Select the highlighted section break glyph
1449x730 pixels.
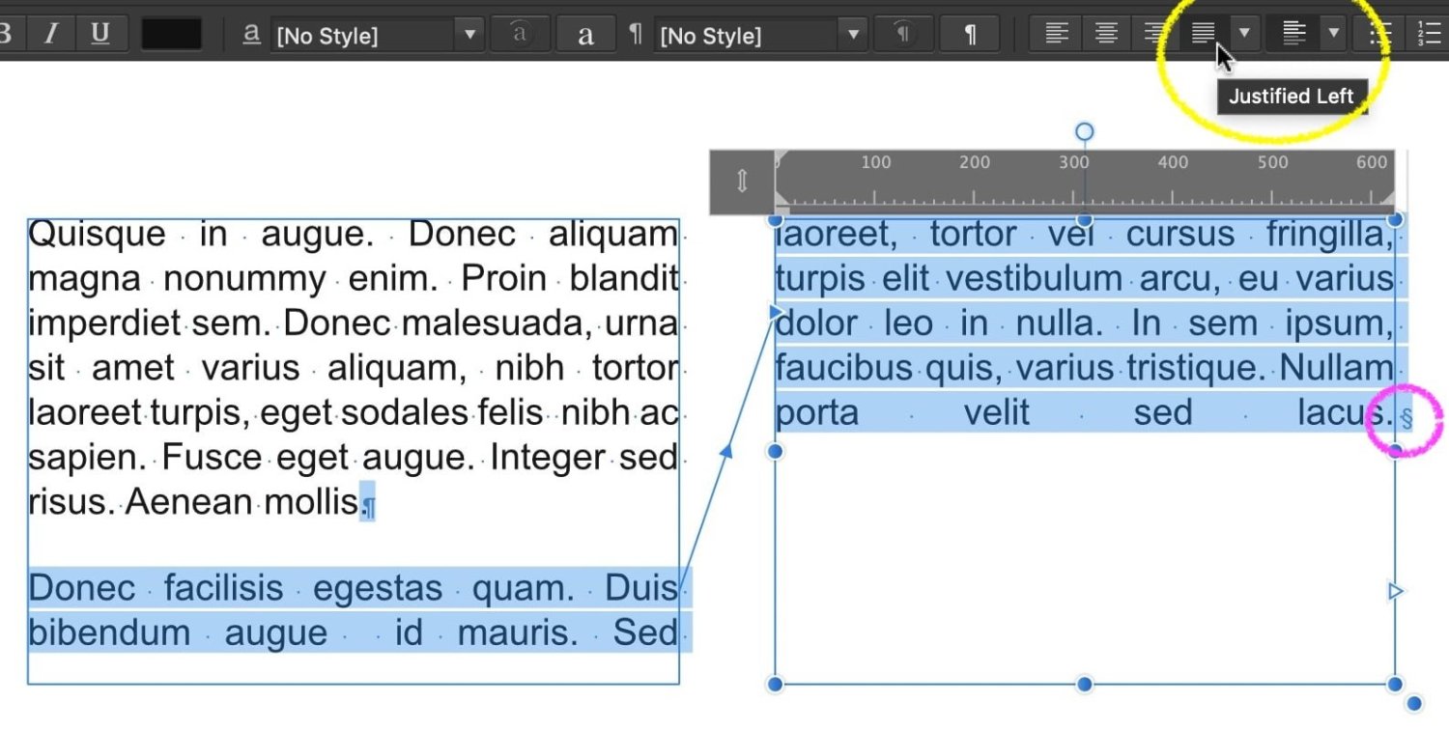1406,417
